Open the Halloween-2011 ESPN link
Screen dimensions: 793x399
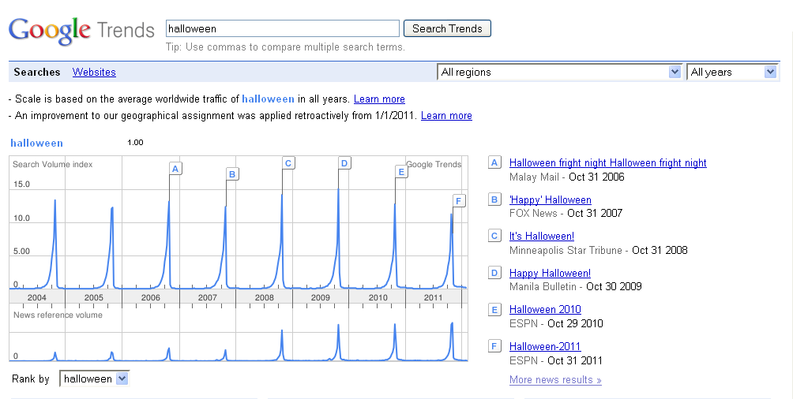(545, 346)
